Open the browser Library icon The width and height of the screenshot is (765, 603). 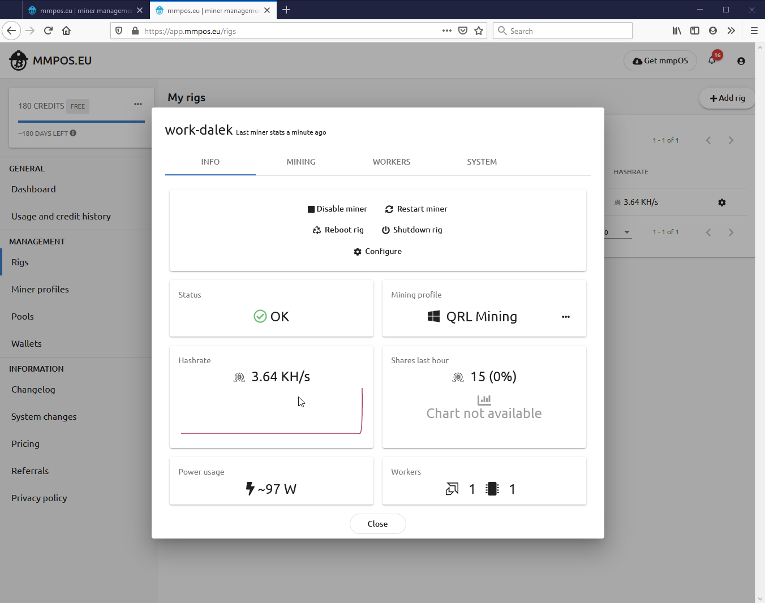(x=677, y=31)
